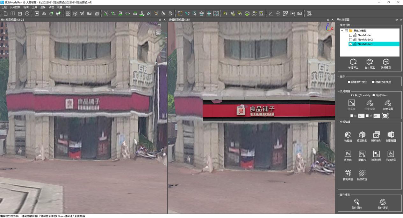
Task: Collapse the 单体化模型 tree node
Action: [342, 31]
